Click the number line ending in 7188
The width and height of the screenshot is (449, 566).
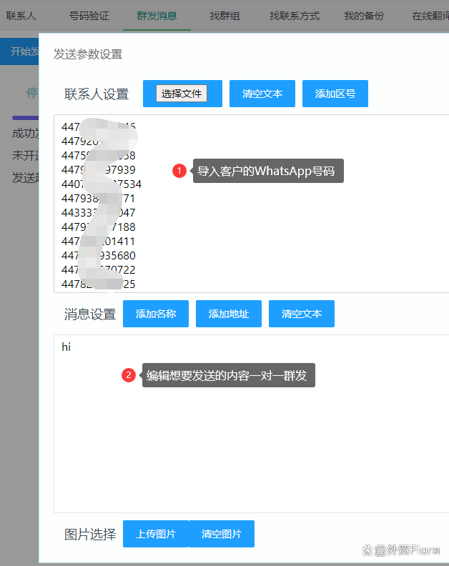coord(98,227)
